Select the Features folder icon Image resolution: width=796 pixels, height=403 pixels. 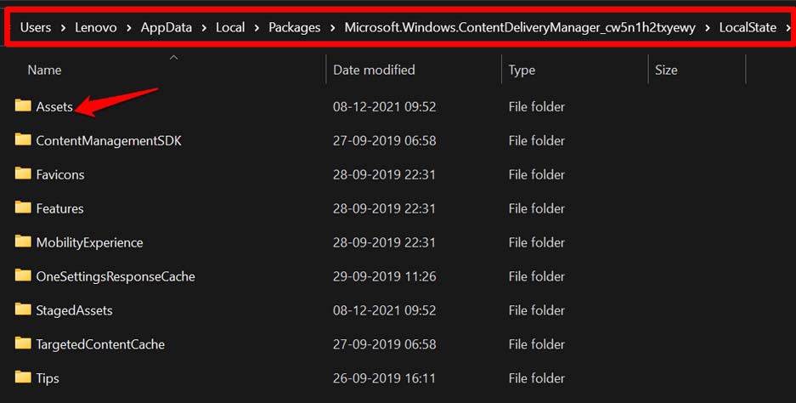23,208
